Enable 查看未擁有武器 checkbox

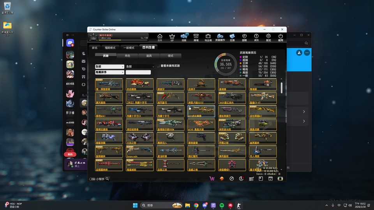click(x=159, y=66)
